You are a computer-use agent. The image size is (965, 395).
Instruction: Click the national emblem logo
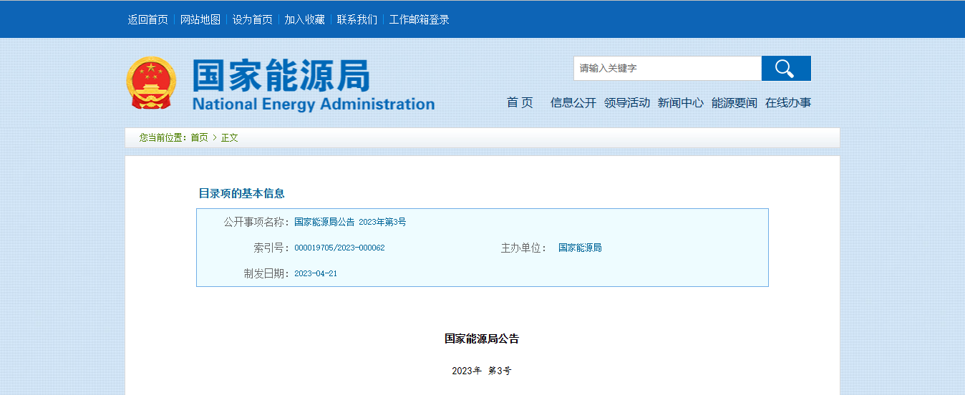(150, 83)
